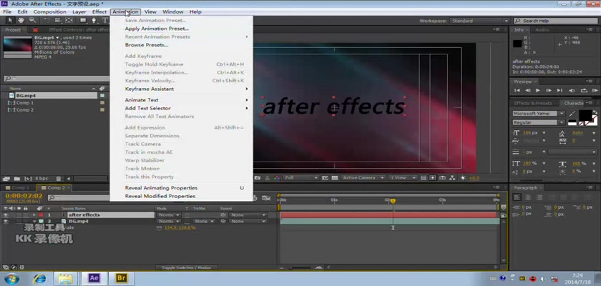Screen dimensions: 601x286
Task: Start RAM preview in Preview panel
Action: (595, 90)
